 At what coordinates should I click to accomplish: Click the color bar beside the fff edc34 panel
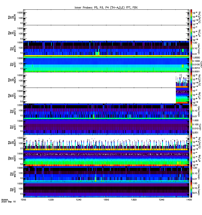191,143
